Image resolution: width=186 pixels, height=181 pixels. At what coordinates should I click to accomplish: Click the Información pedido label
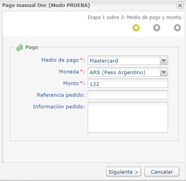59,107
